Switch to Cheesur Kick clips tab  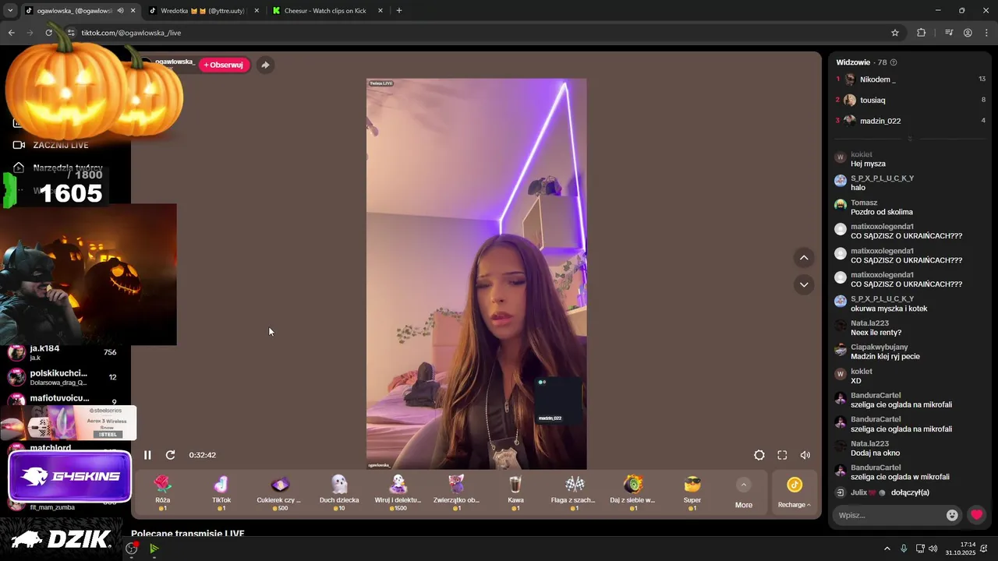(325, 11)
